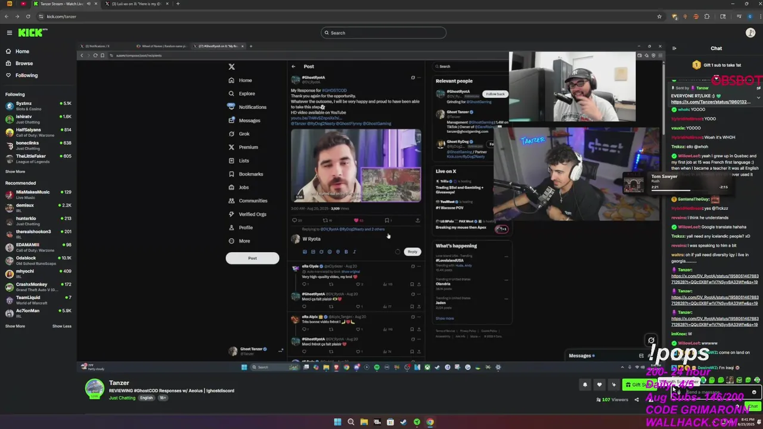The image size is (763, 429).
Task: Open HalfSaiyans channel in Following list
Action: click(38, 132)
